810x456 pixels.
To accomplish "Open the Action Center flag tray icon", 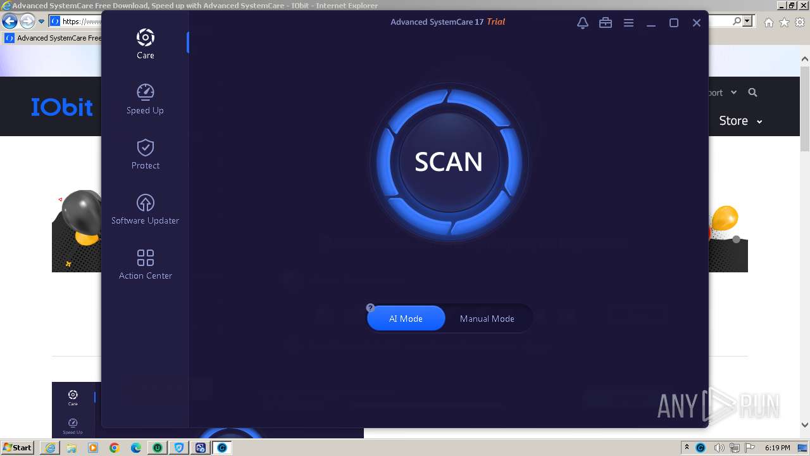I will tap(751, 448).
